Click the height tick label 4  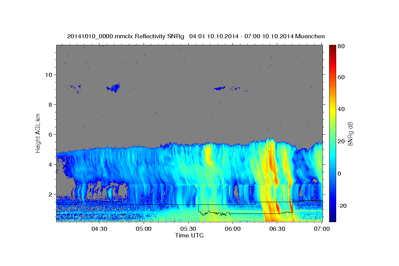click(x=50, y=164)
